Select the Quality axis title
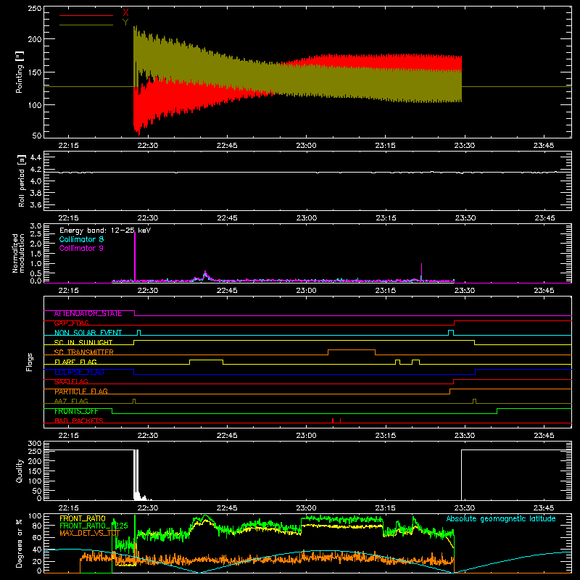 click(20, 471)
